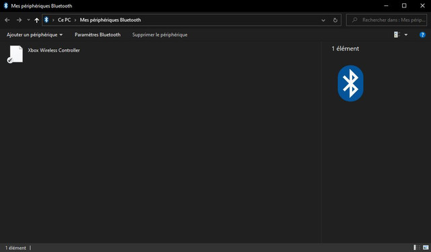Refresh the Bluetooth devices list
This screenshot has height=252, width=431.
(335, 20)
